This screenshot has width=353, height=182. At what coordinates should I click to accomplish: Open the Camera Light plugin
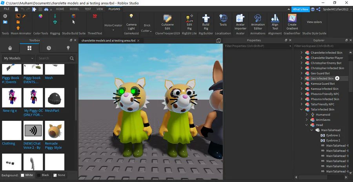point(131,22)
